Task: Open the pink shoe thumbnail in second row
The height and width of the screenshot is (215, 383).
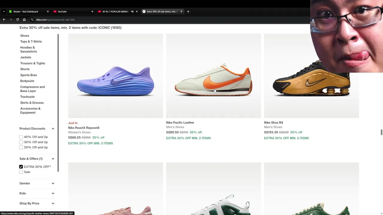Action: 115,189
